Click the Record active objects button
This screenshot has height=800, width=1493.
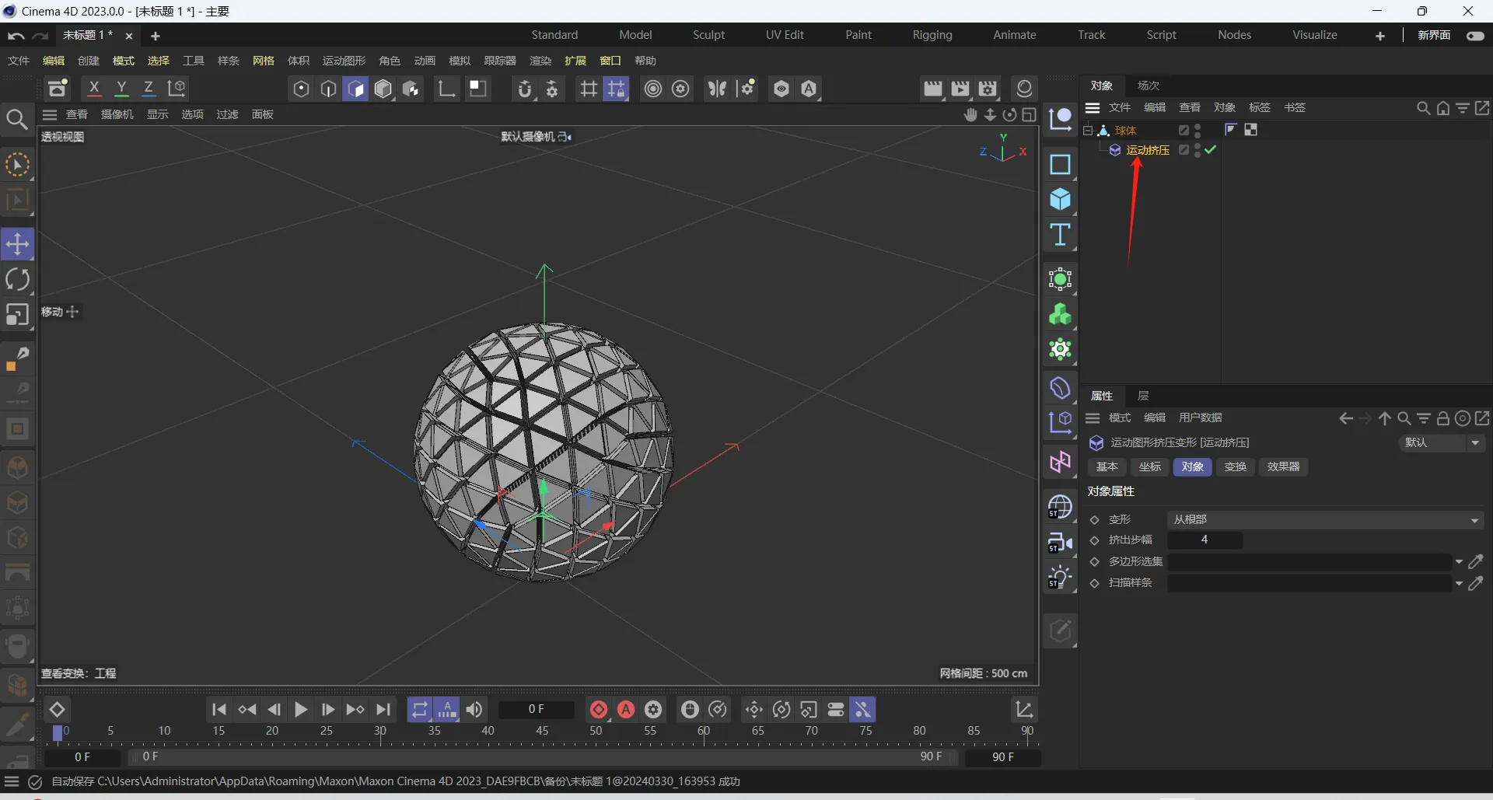tap(599, 709)
